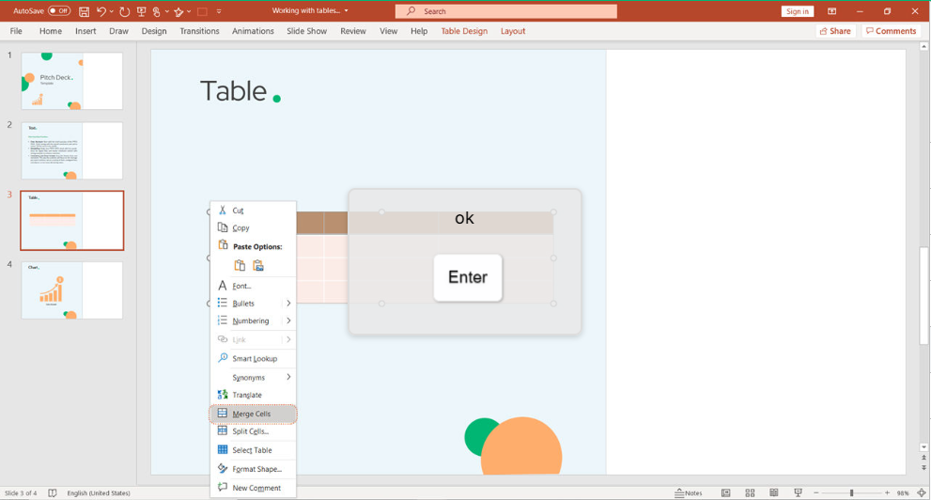This screenshot has height=500, width=931.
Task: Switch to Normal view icon
Action: [x=725, y=492]
